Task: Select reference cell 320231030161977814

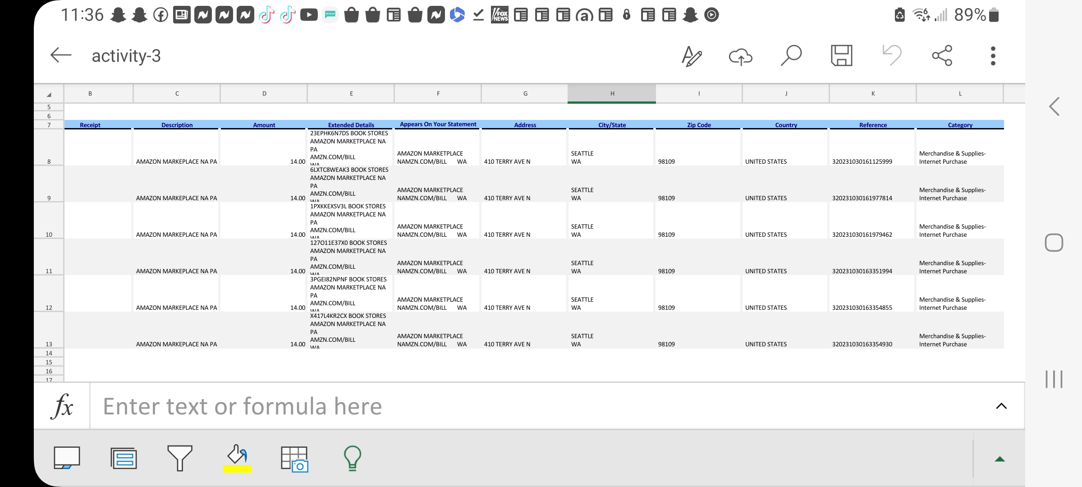Action: pyautogui.click(x=873, y=184)
